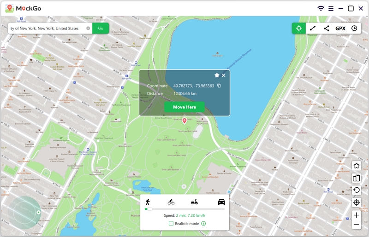This screenshot has width=369, height=237.
Task: Click the Coordinate label in the popup
Action: (x=157, y=86)
